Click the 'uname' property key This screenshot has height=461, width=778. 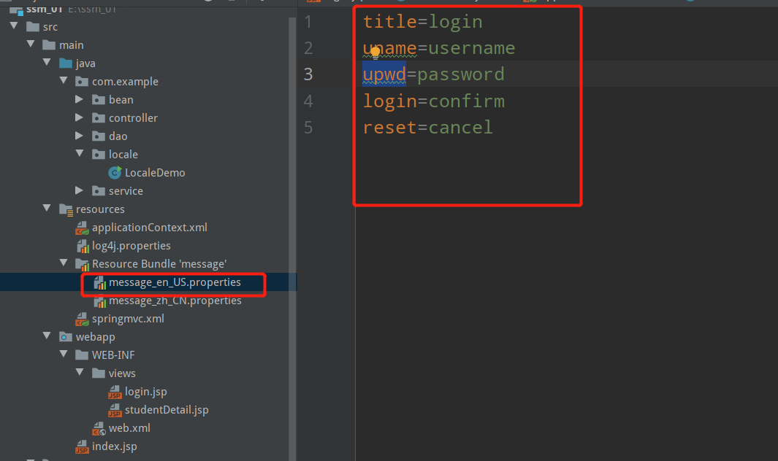(x=390, y=48)
